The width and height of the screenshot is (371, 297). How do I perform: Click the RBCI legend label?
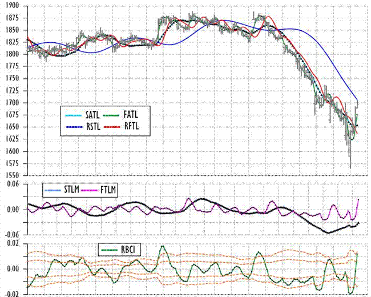[128, 250]
